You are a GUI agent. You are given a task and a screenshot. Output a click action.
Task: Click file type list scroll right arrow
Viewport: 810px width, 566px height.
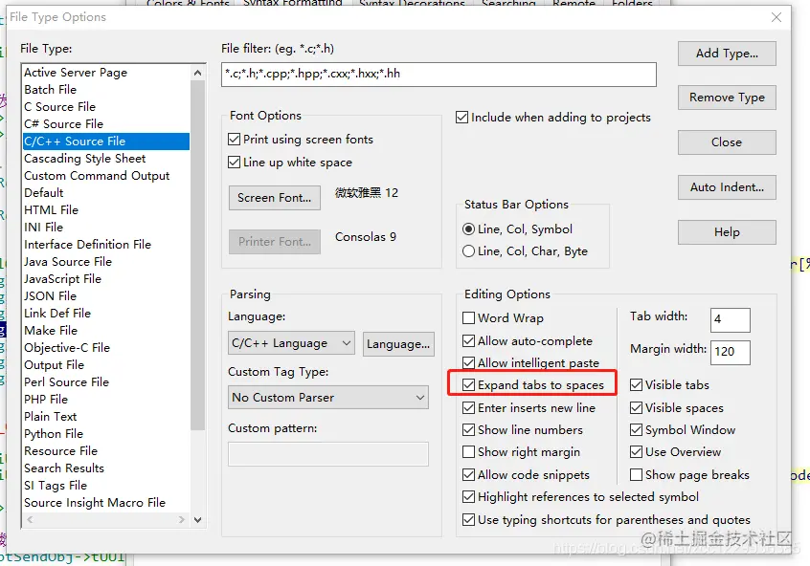(x=181, y=520)
